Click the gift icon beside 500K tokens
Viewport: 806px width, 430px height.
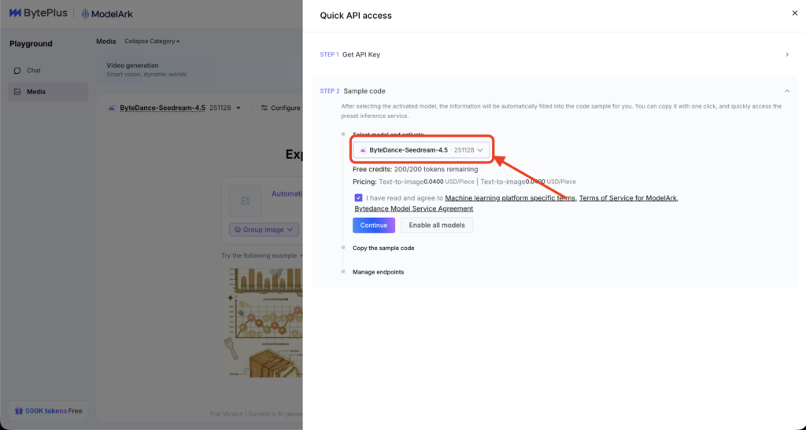point(18,411)
